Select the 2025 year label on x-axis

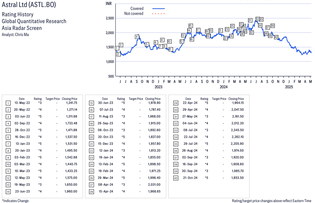[289, 87]
